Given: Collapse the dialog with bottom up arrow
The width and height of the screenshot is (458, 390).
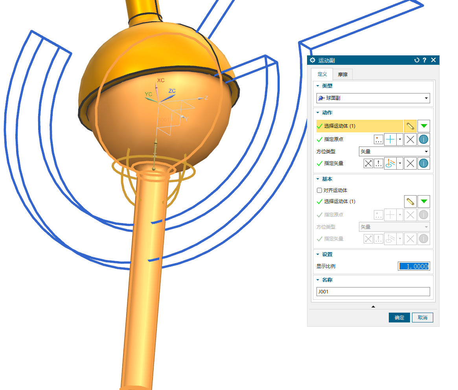Looking at the screenshot, I should coord(373,306).
